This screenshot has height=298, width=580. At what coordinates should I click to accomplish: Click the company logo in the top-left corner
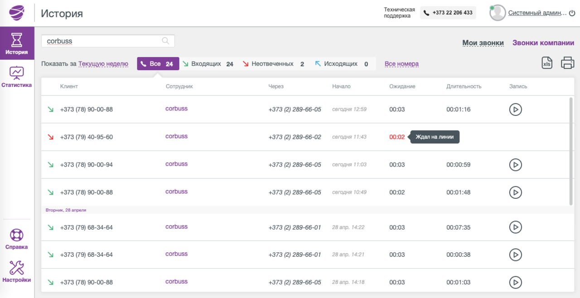click(17, 13)
